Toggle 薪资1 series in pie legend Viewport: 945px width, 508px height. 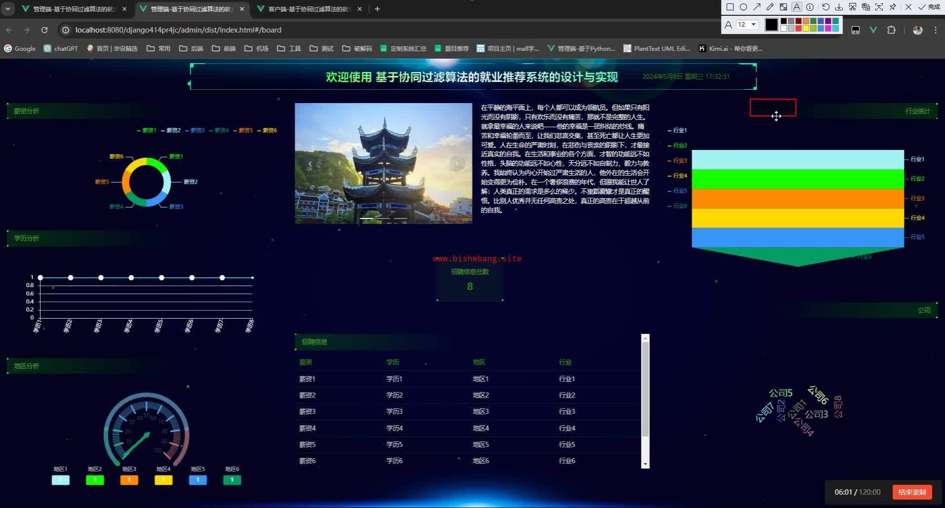(x=147, y=130)
